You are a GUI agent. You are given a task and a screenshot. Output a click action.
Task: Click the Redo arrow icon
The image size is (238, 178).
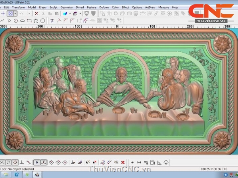28,13
